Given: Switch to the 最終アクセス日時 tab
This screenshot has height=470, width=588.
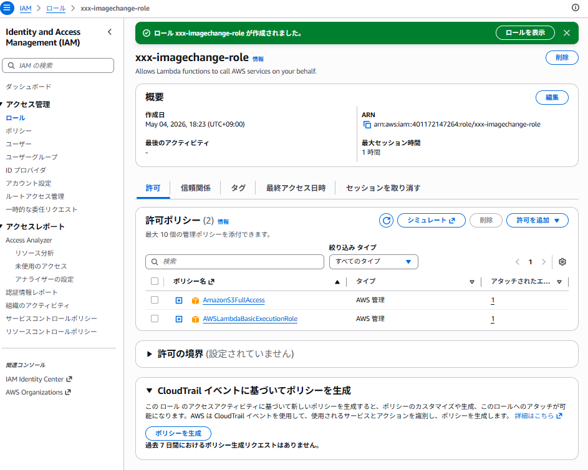Looking at the screenshot, I should point(296,188).
